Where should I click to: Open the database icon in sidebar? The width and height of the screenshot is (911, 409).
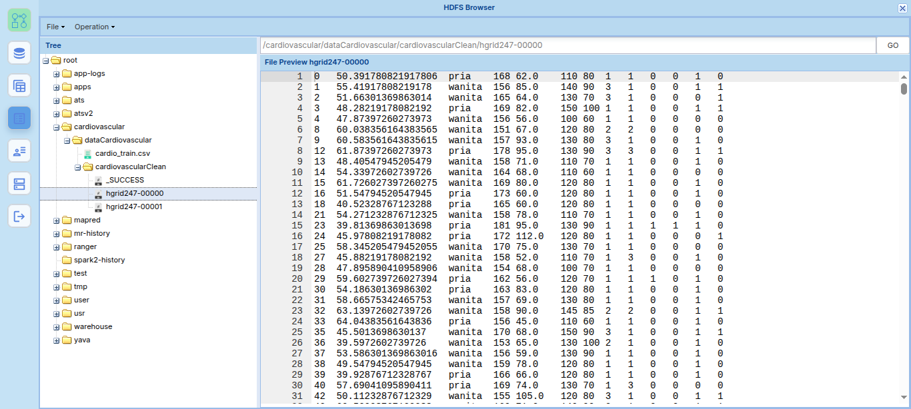tap(19, 53)
